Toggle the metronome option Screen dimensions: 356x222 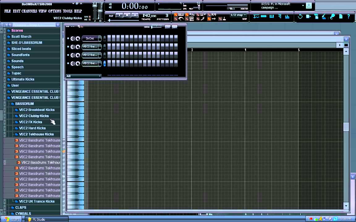(x=176, y=19)
